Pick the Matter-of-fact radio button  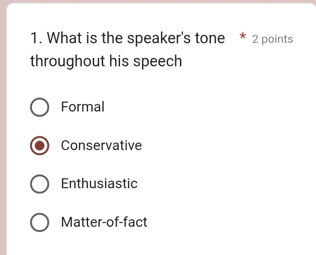40,222
